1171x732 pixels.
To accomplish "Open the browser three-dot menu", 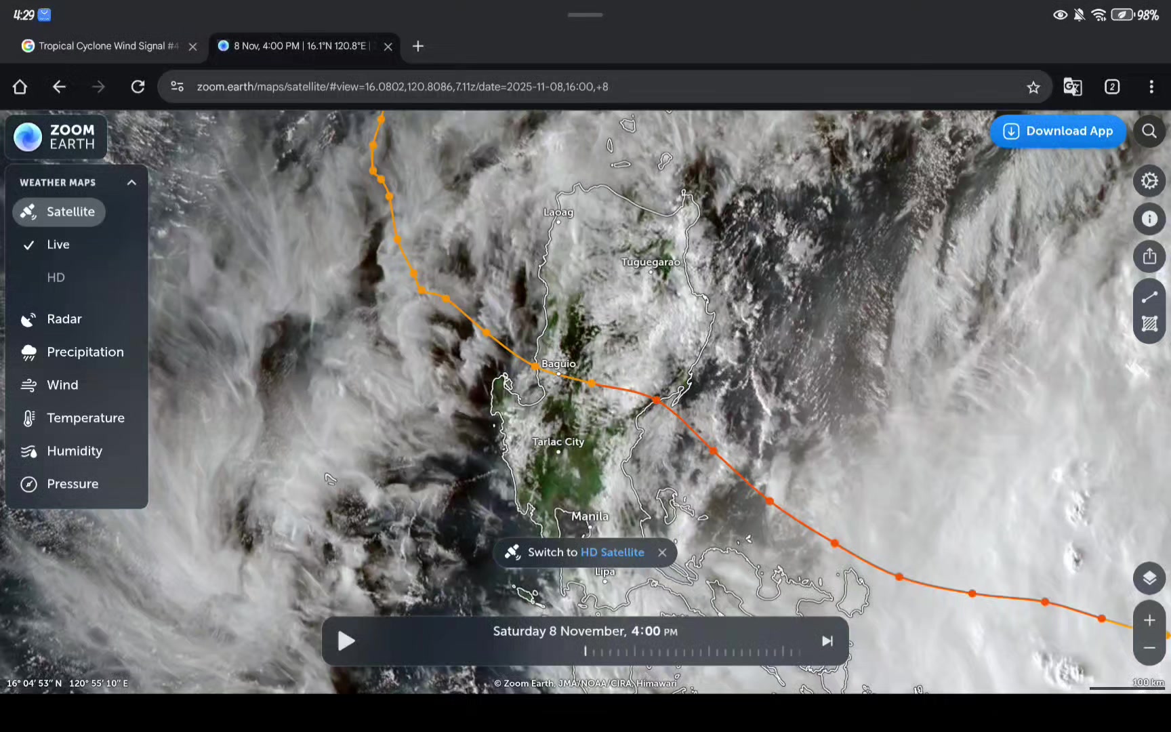I will pyautogui.click(x=1151, y=87).
